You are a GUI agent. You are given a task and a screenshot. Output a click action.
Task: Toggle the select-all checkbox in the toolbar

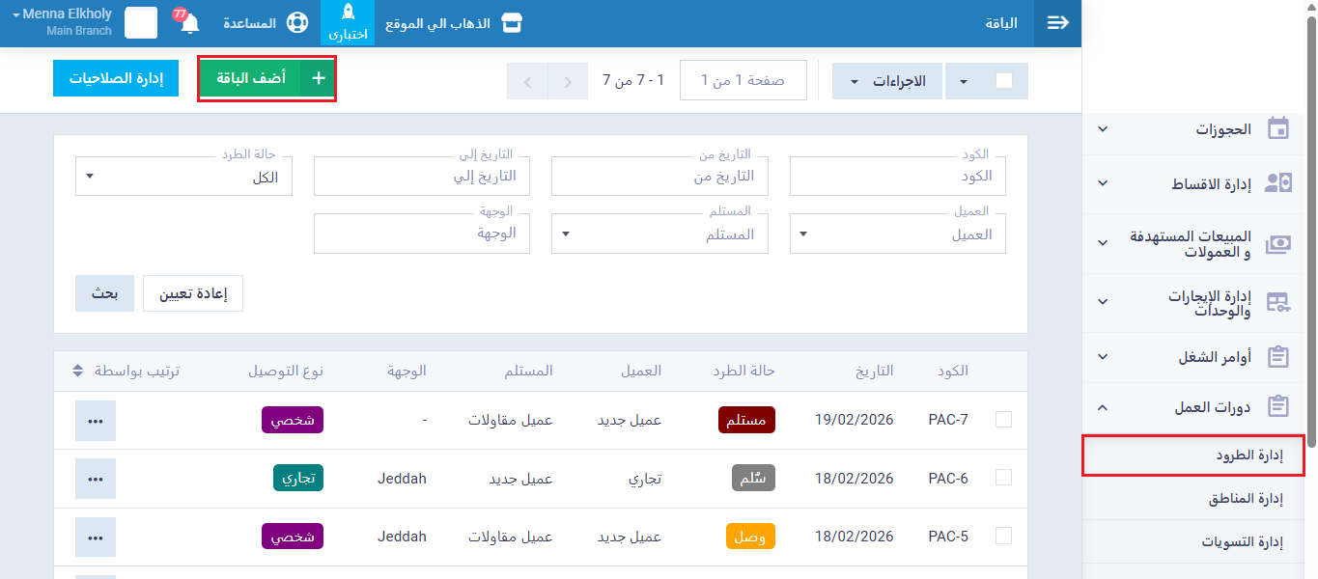[x=1003, y=81]
